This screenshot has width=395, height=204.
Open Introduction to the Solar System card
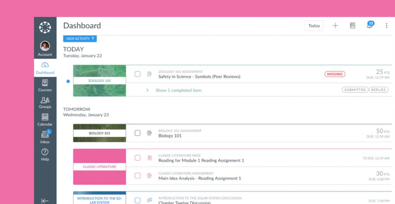pyautogui.click(x=100, y=198)
